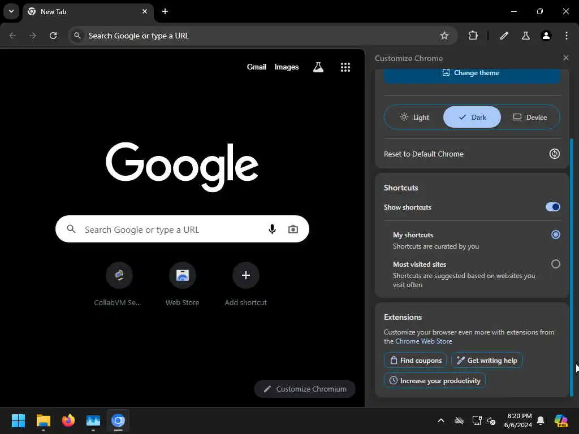Open the Web Store shortcut tile

[183, 284]
